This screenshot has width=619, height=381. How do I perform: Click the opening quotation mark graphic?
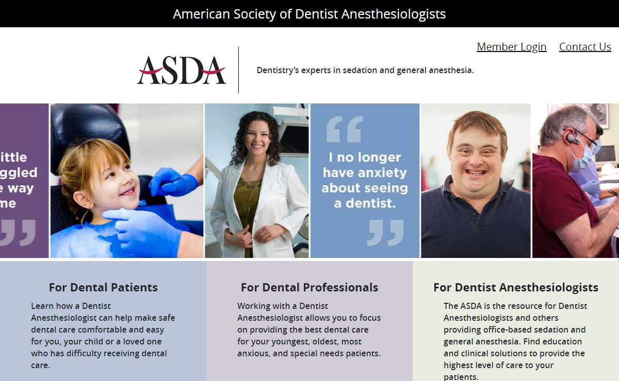(x=345, y=129)
